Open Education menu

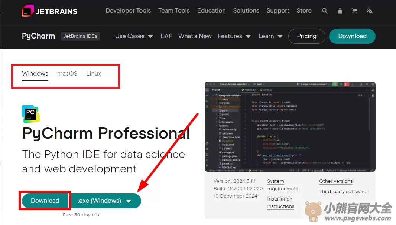[211, 11]
